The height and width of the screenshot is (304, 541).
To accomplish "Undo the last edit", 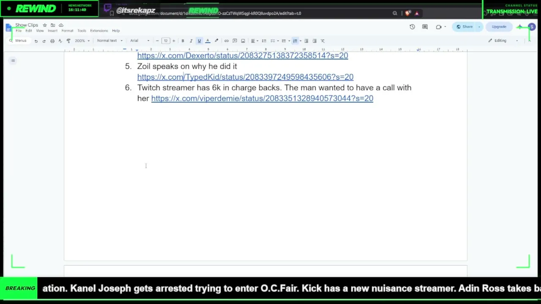I will (36, 41).
